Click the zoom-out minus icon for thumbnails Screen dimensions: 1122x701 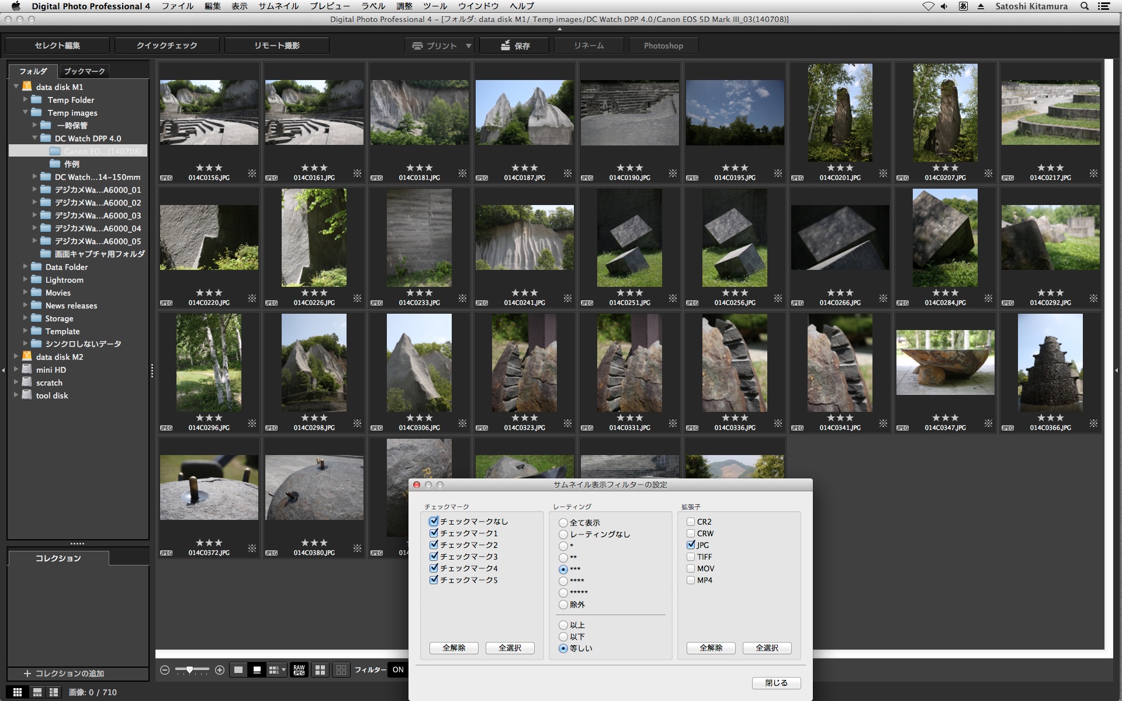tap(165, 670)
